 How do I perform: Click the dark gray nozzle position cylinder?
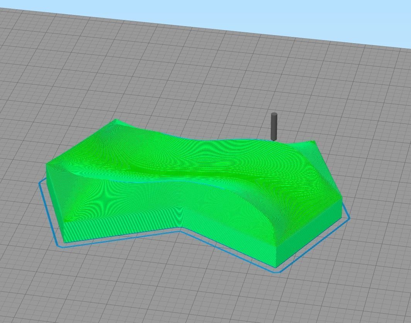(274, 127)
